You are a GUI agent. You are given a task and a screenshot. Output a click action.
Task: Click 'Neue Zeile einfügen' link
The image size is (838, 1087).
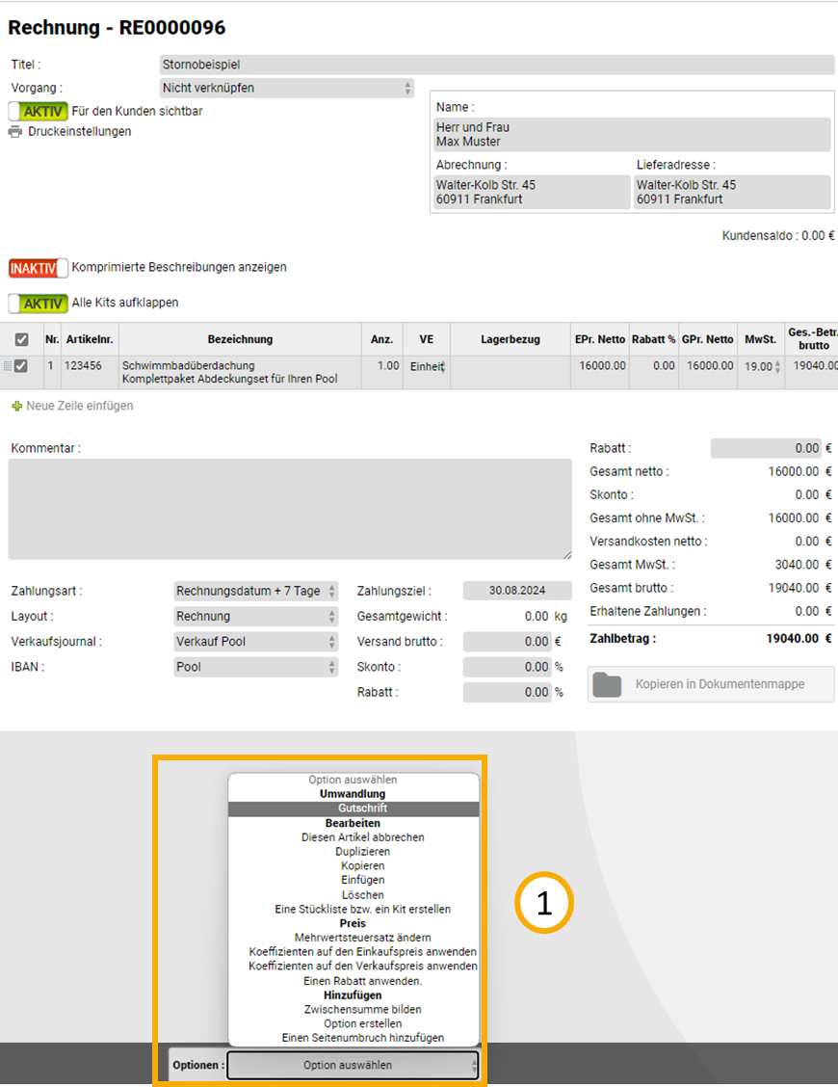[79, 407]
